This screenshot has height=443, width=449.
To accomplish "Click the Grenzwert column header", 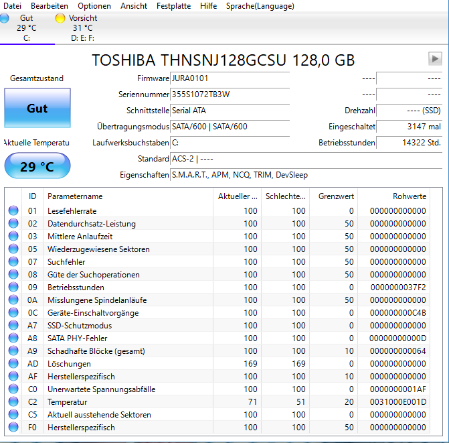I will click(x=334, y=196).
